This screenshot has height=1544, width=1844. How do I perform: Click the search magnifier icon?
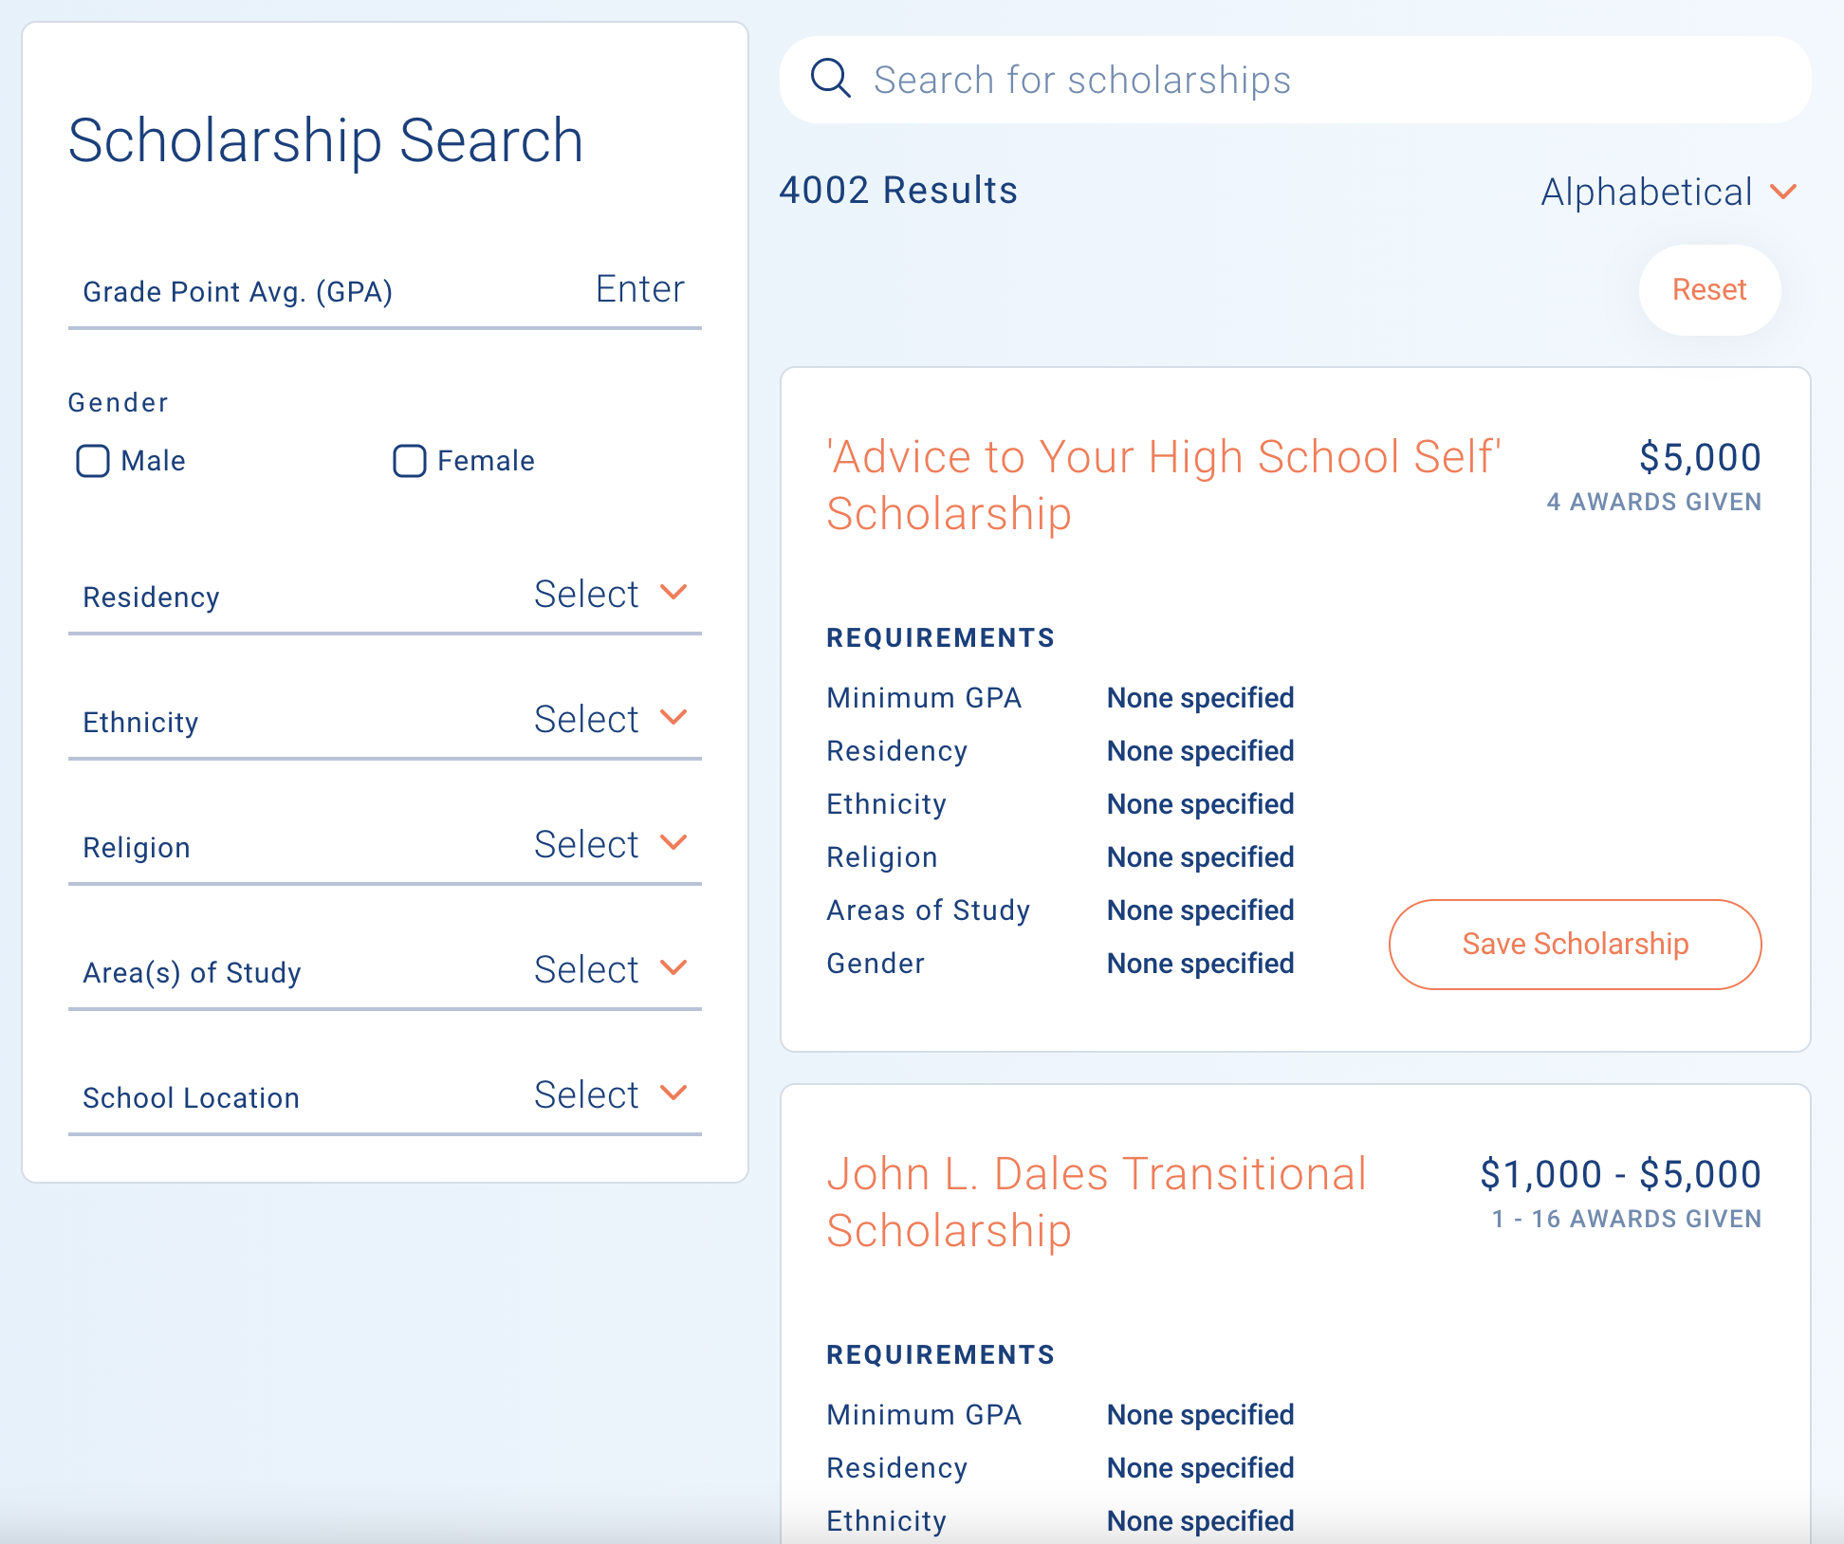tap(830, 79)
